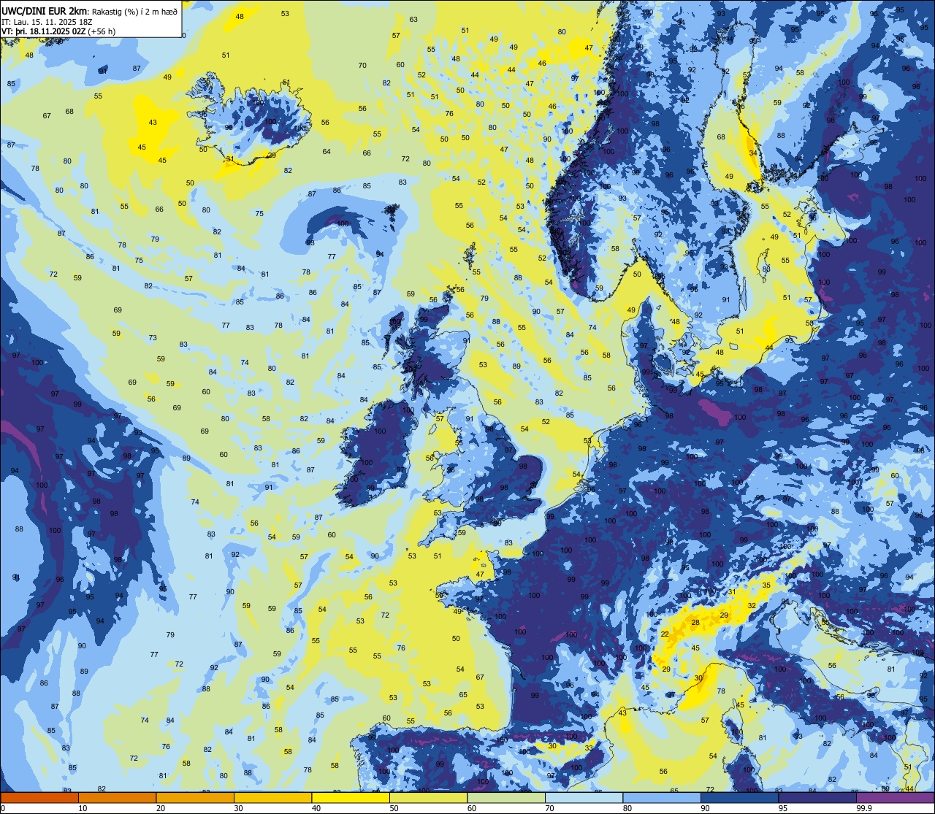Click the humidity value '28' on the map
This screenshot has width=935, height=814.
tap(695, 623)
